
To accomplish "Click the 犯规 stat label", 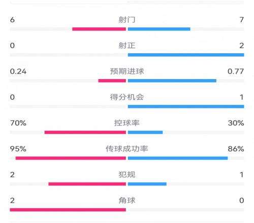I will [x=127, y=174].
